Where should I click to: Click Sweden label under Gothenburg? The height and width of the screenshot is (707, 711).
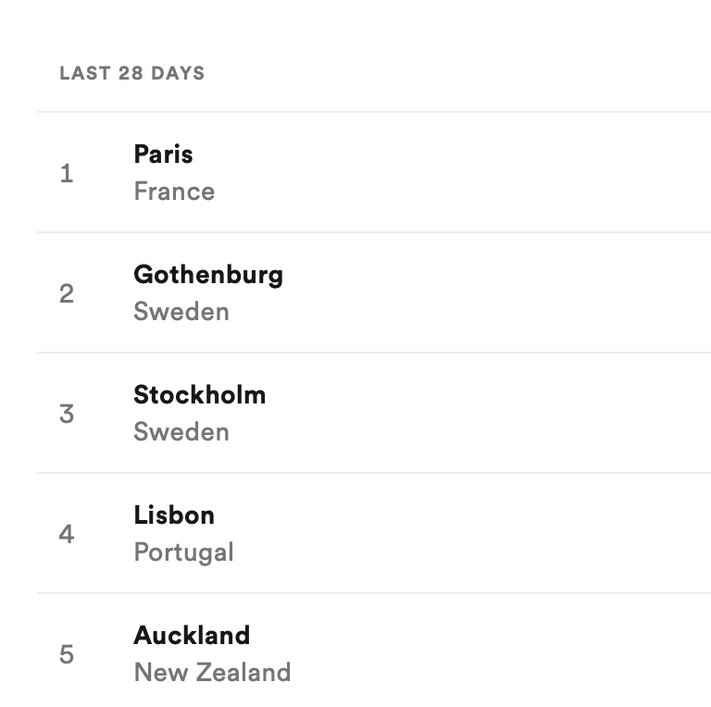tap(181, 312)
